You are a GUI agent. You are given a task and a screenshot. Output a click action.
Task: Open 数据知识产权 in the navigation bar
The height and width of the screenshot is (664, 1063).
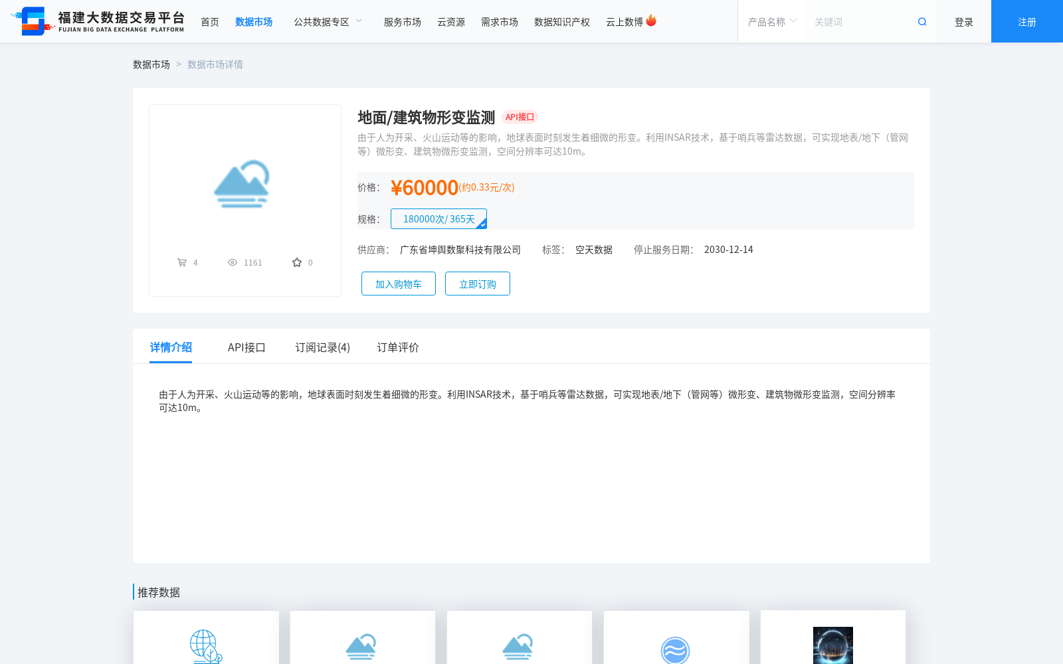coord(562,22)
